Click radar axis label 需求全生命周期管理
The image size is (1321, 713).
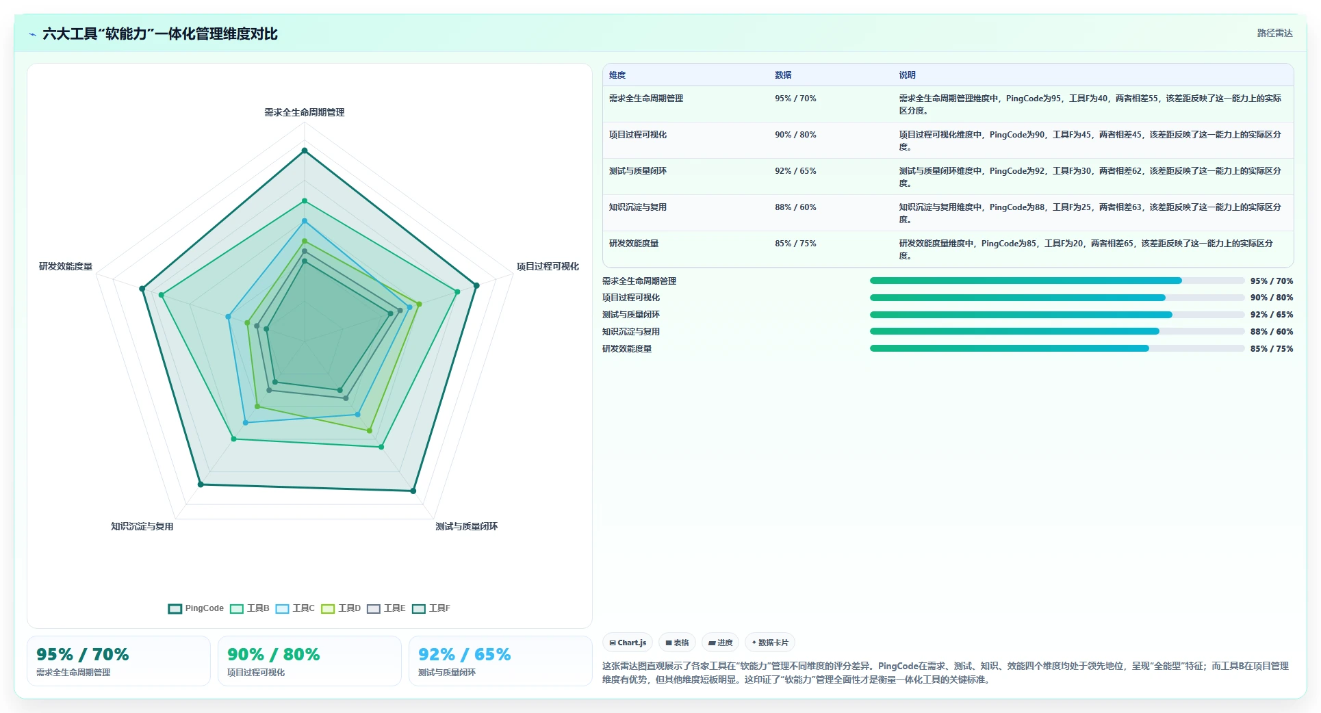305,112
